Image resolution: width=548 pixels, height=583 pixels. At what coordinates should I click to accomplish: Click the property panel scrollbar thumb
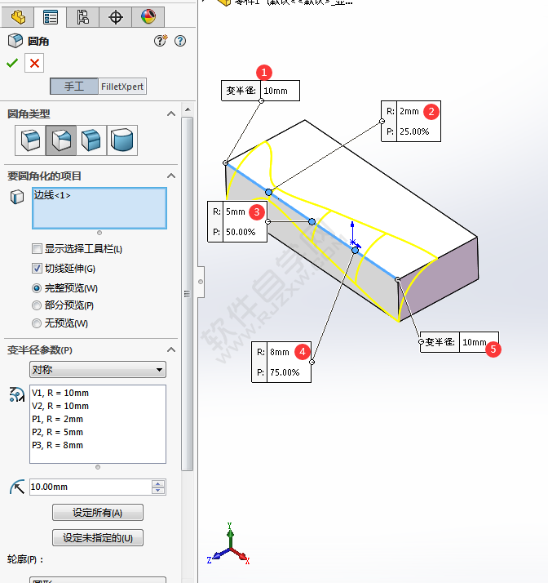[x=187, y=294]
